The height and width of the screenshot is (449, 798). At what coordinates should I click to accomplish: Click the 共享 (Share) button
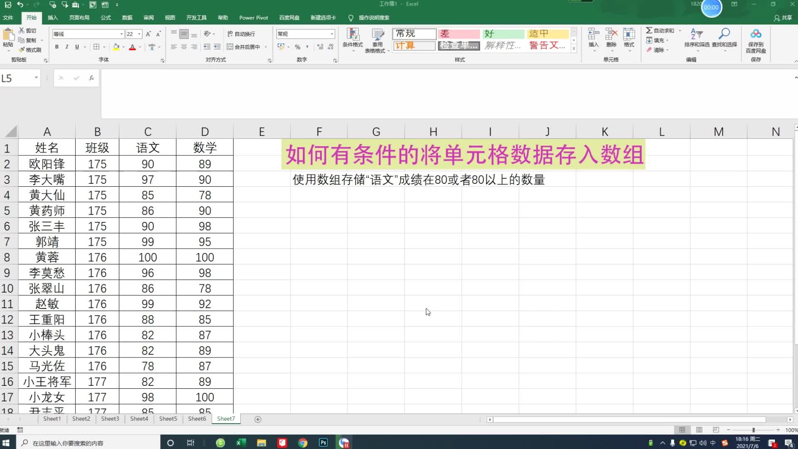point(783,18)
